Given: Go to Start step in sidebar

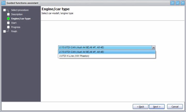Looking at the screenshot, I should tap(14, 23).
